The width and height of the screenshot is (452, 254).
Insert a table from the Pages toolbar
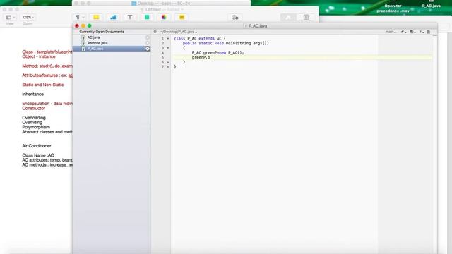tap(96, 17)
